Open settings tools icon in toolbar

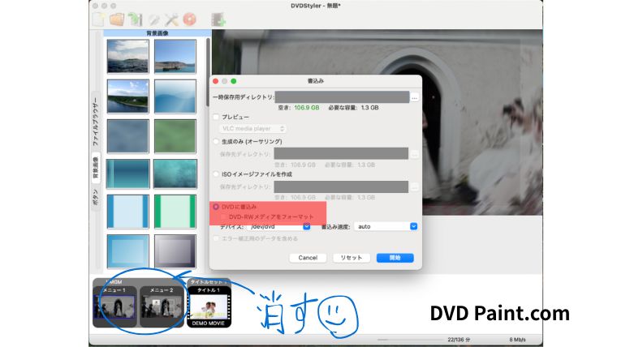click(171, 19)
